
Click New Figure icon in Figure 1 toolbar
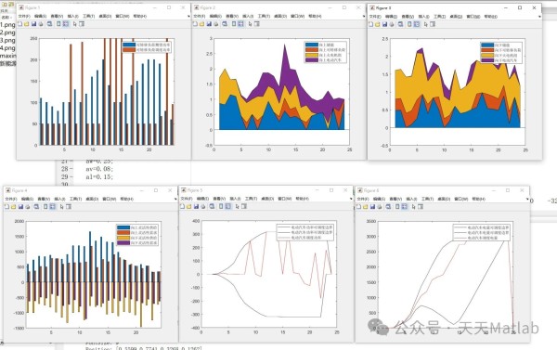19,24
